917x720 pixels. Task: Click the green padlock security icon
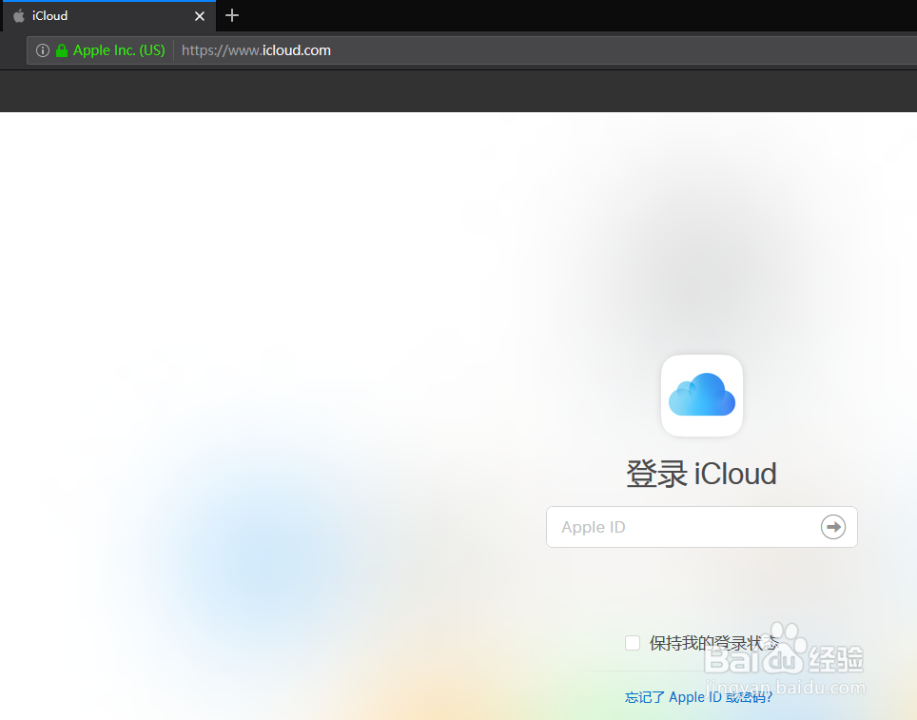62,50
